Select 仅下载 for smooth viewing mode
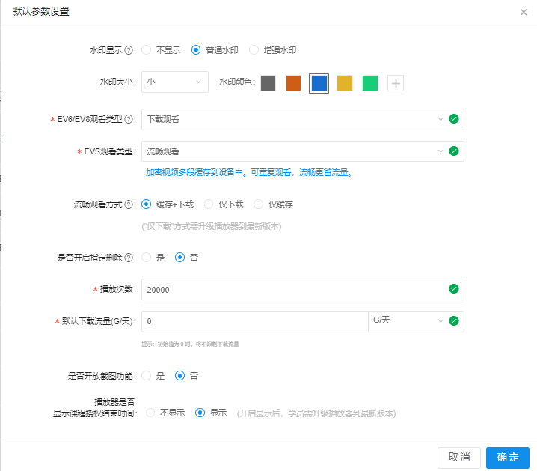537x471 pixels. click(x=209, y=204)
